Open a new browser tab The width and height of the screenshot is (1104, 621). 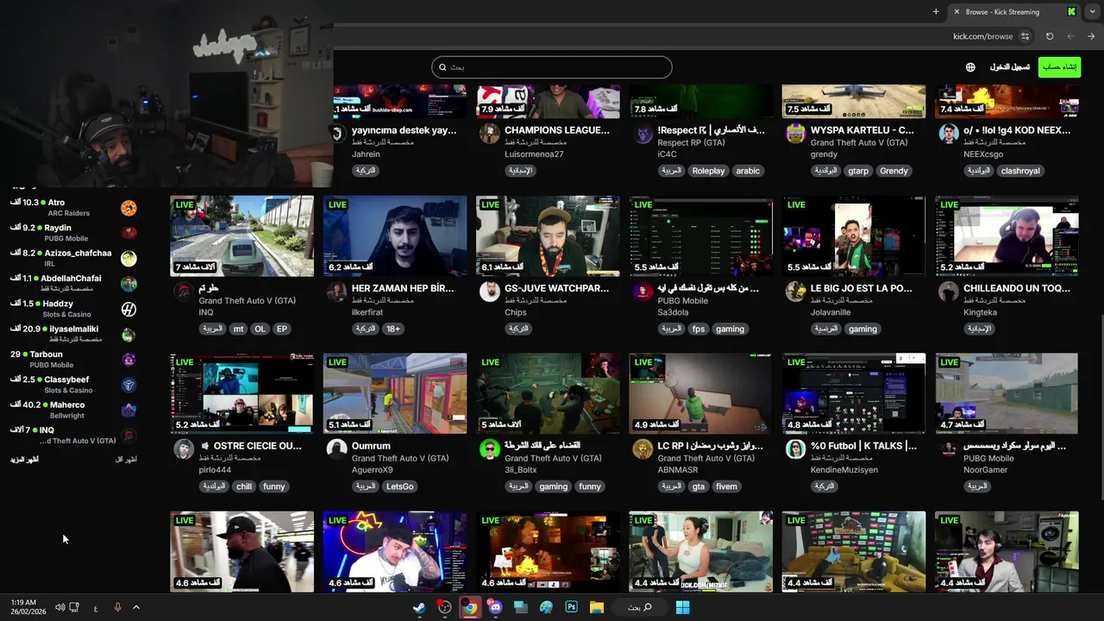point(936,11)
